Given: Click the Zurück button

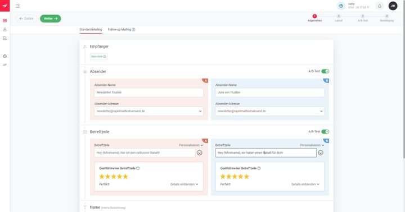Looking at the screenshot, I should (26, 19).
